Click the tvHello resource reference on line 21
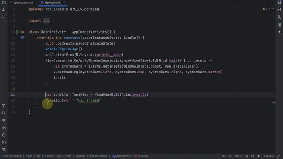This screenshot has height=159, width=283. [x=139, y=95]
